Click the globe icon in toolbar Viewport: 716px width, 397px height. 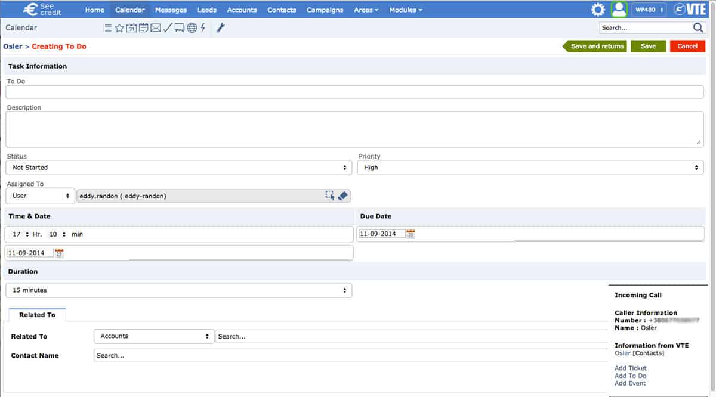tap(192, 28)
